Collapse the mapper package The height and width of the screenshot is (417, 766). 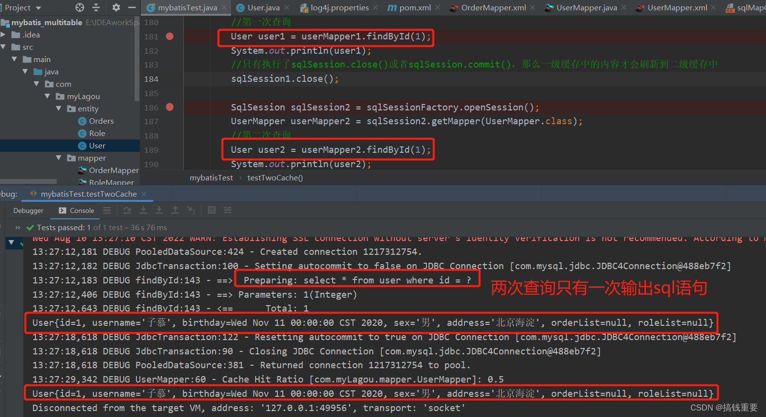(59, 158)
